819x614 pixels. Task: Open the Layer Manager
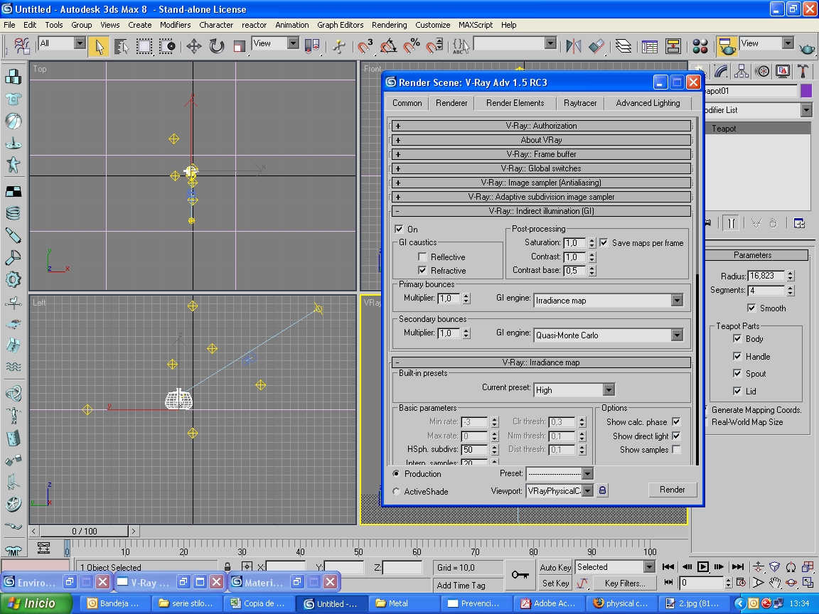point(623,46)
